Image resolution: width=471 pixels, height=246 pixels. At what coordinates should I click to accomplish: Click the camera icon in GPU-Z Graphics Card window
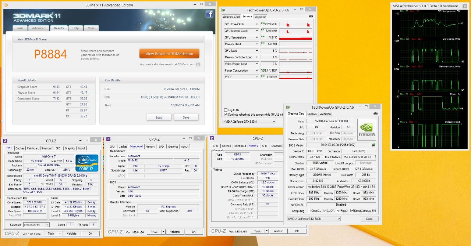click(x=375, y=114)
